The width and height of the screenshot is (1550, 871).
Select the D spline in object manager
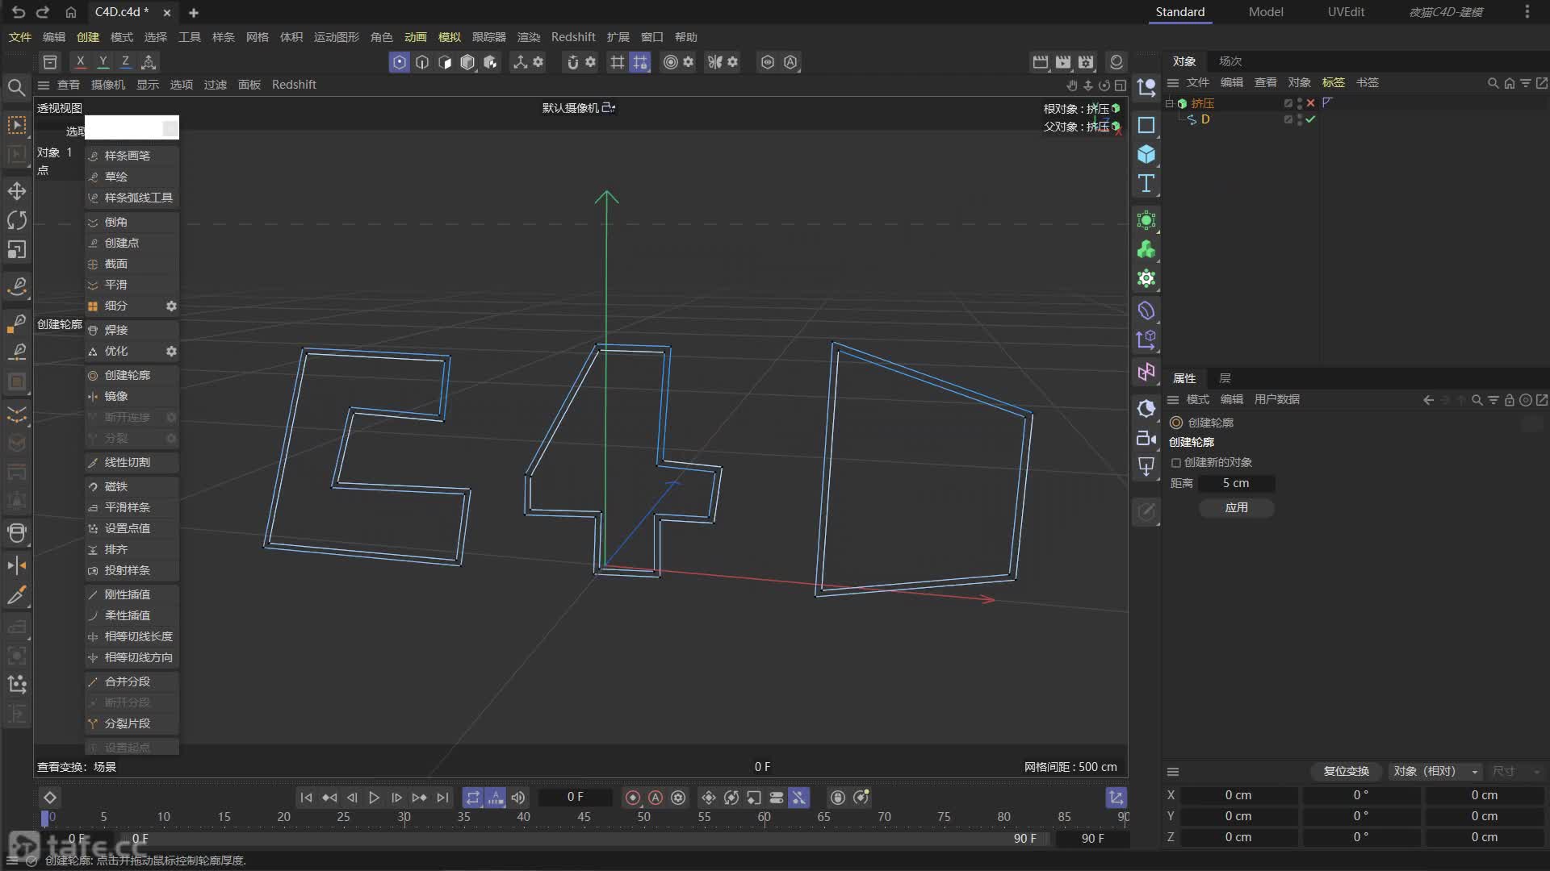coord(1204,119)
